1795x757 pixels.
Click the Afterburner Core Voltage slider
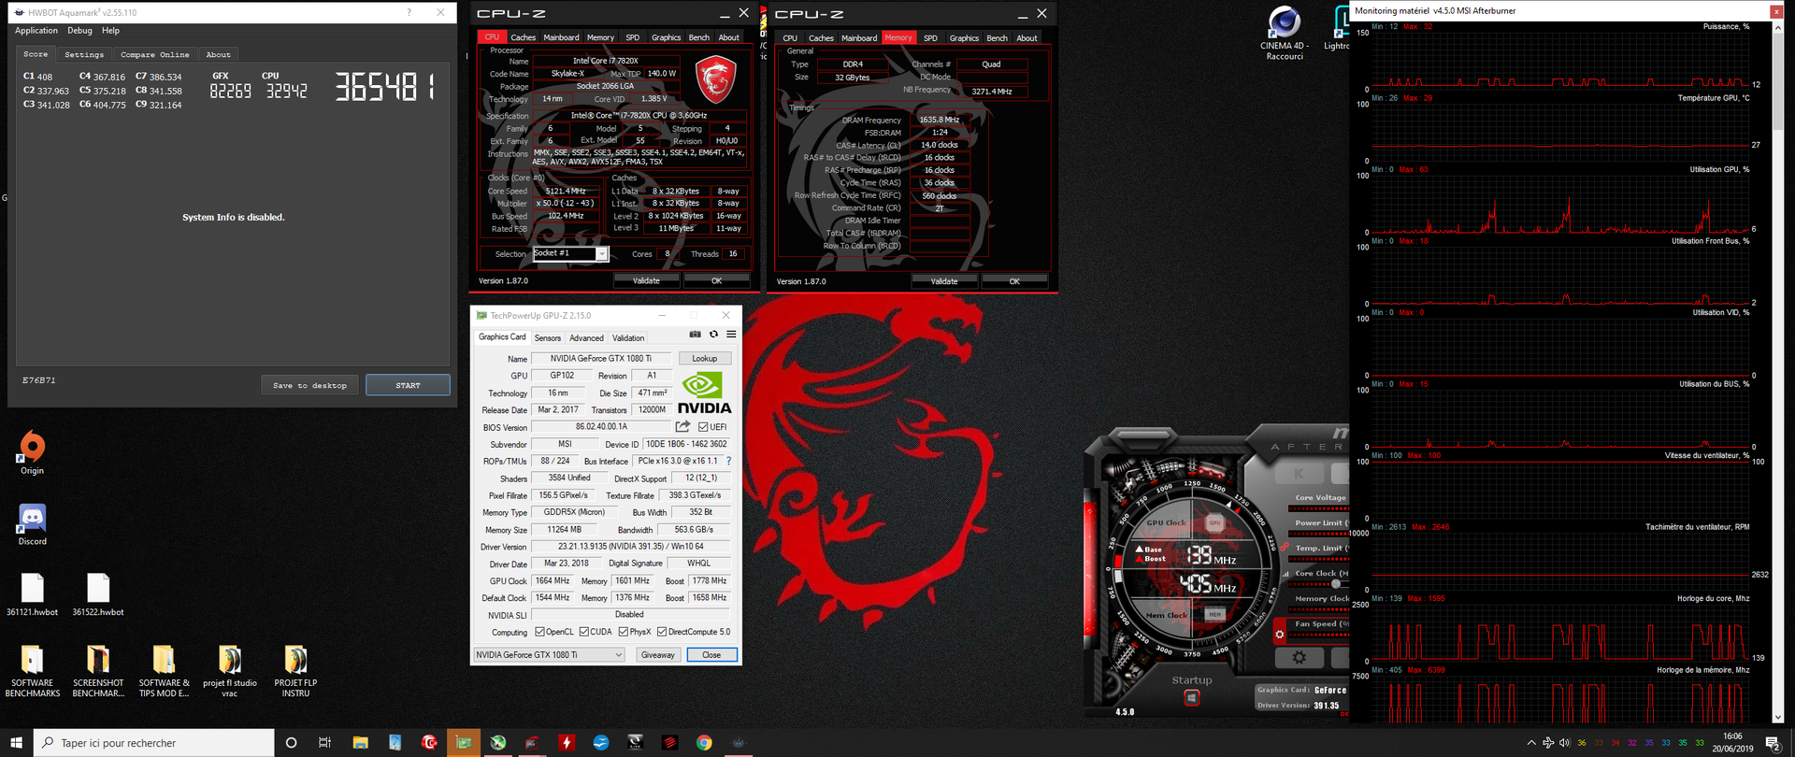(1319, 507)
